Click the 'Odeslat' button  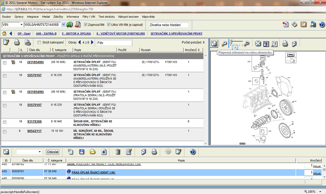click(x=53, y=152)
